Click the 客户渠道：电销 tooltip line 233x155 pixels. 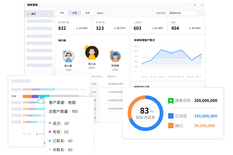pyautogui.click(x=62, y=102)
